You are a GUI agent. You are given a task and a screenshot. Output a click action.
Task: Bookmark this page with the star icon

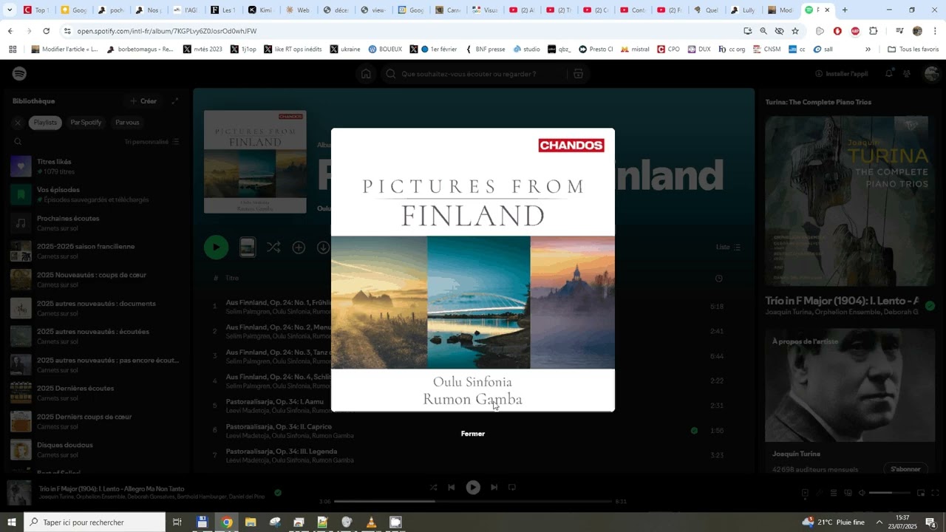tap(795, 31)
